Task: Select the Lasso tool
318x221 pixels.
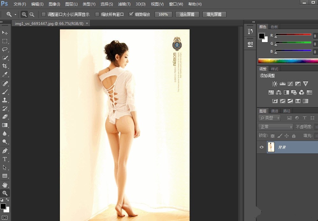Action: (5, 49)
